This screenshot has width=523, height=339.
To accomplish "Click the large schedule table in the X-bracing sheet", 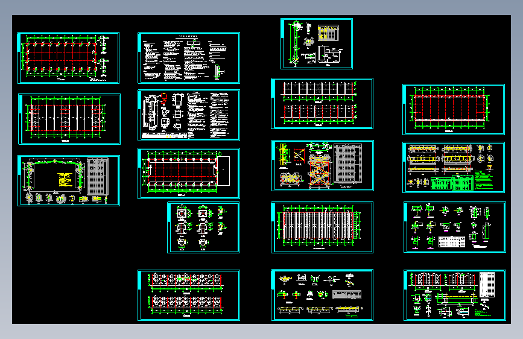I will pos(348,163).
